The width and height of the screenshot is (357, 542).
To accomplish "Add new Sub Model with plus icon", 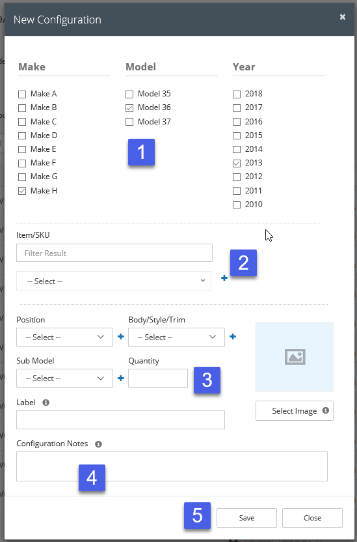I will (x=121, y=378).
